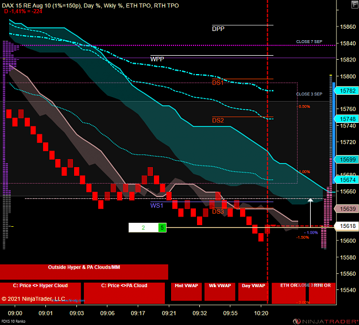
Task: Click the F icon in the top-right corner
Action: [x=355, y=5]
